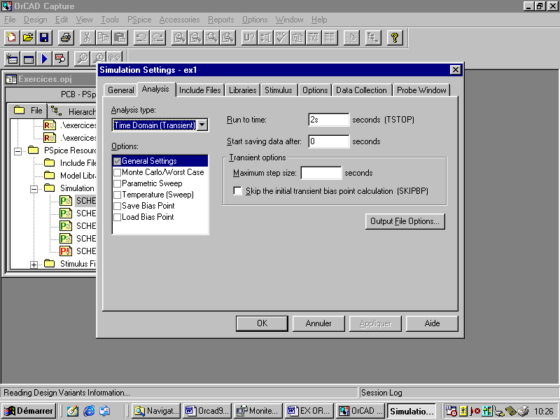Open the project hierarchy toolbar icon

(372, 38)
